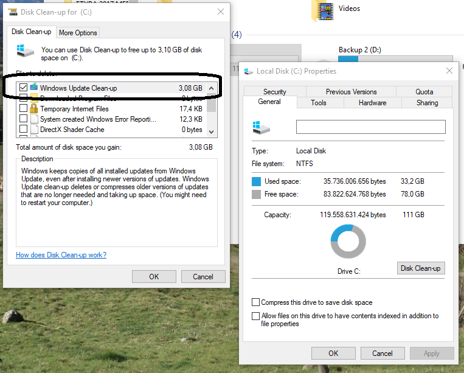Open the Previous Versions tab

(x=351, y=92)
